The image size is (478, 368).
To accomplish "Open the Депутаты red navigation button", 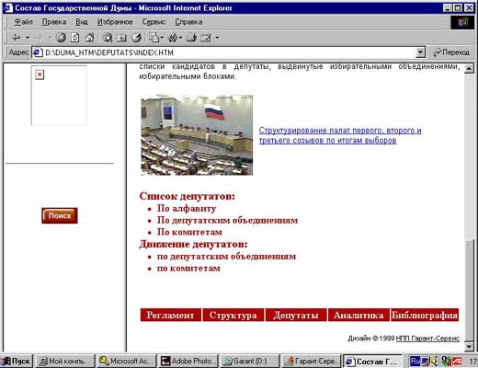I will point(296,315).
